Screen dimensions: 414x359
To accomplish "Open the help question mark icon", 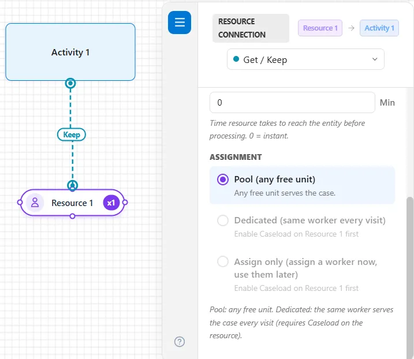I will click(180, 342).
